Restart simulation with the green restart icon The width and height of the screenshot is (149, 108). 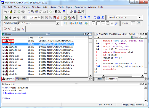point(6,18)
